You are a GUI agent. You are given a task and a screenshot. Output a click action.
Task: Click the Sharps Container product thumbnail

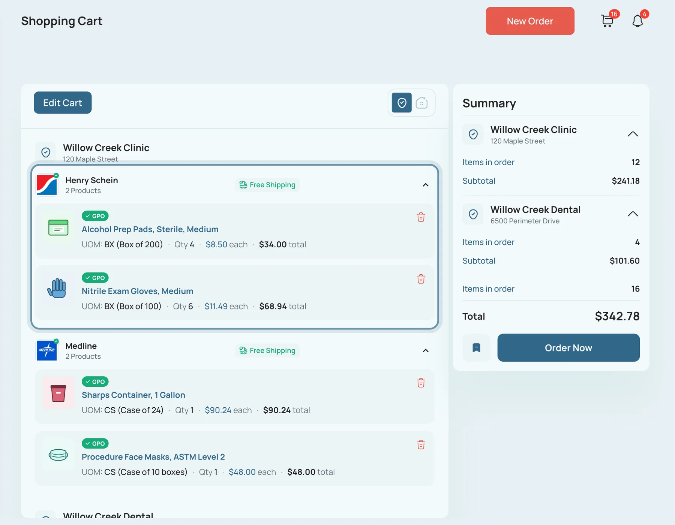58,393
